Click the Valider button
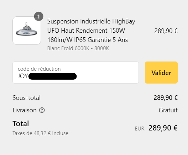 click(x=161, y=73)
